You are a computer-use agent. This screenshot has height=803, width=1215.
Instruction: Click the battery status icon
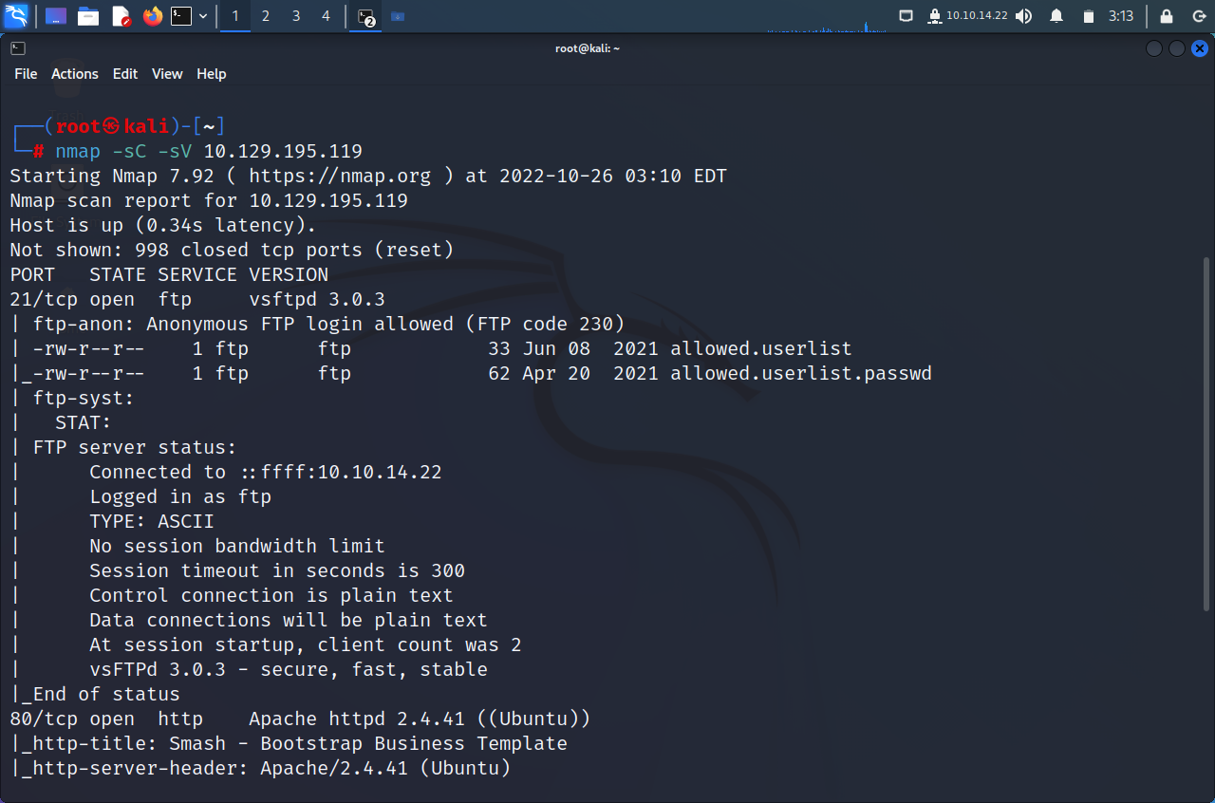click(1089, 16)
